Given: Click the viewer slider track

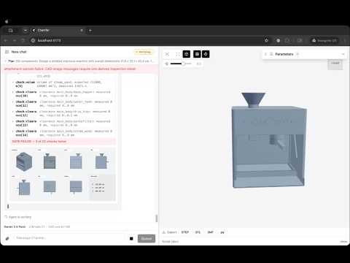Looking at the screenshot, I should (181, 64).
